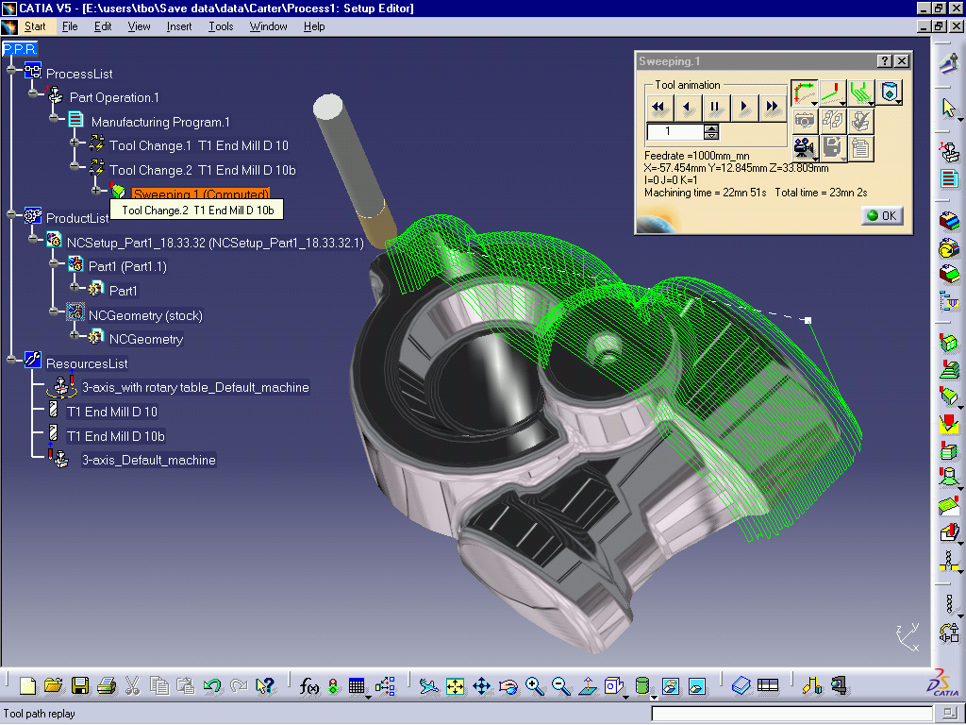Click the Print icon
966x725 pixels.
tap(107, 685)
